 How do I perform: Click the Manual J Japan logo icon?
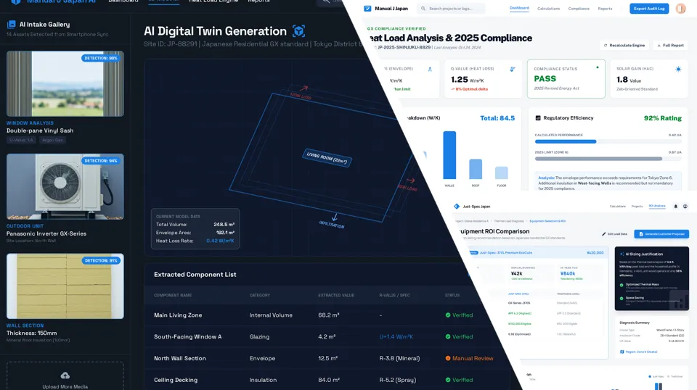pos(367,9)
